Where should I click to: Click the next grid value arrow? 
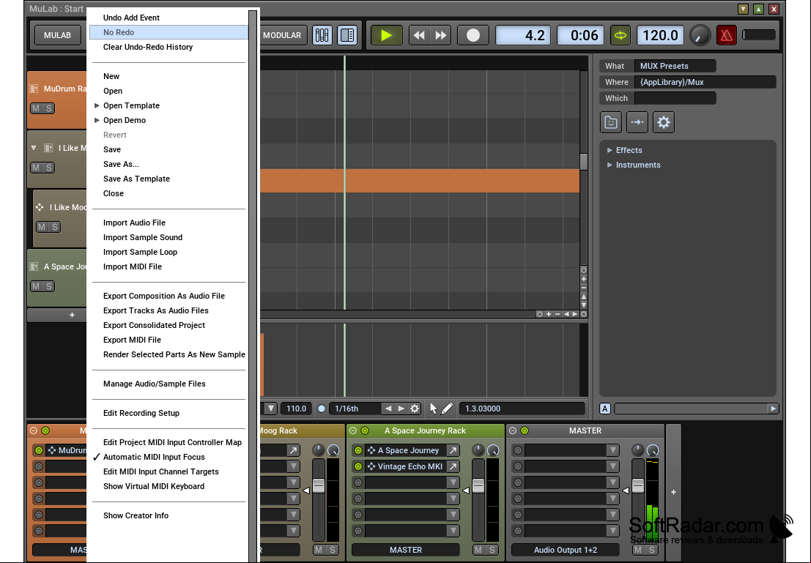(x=401, y=409)
